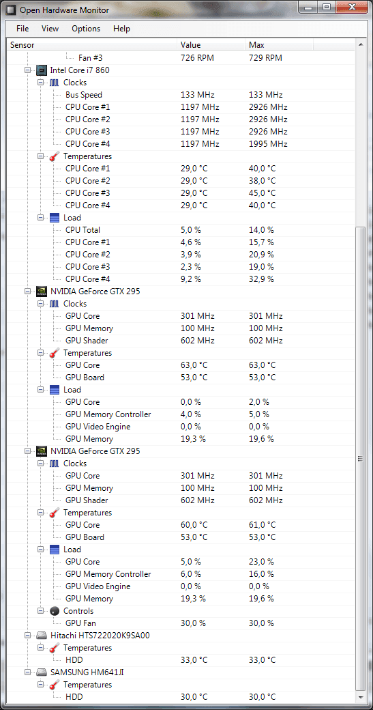Collapse the second NVIDIA GeForce GTX 295 node
The height and width of the screenshot is (710, 373).
pos(28,451)
